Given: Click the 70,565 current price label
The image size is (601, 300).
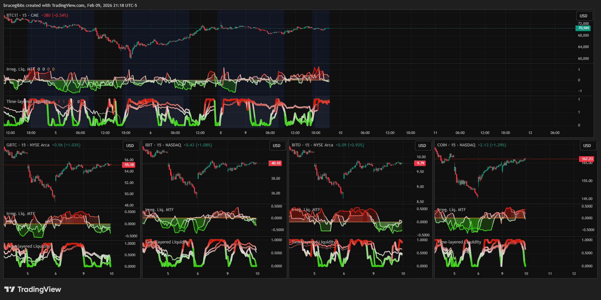Looking at the screenshot, I should coord(583,28).
